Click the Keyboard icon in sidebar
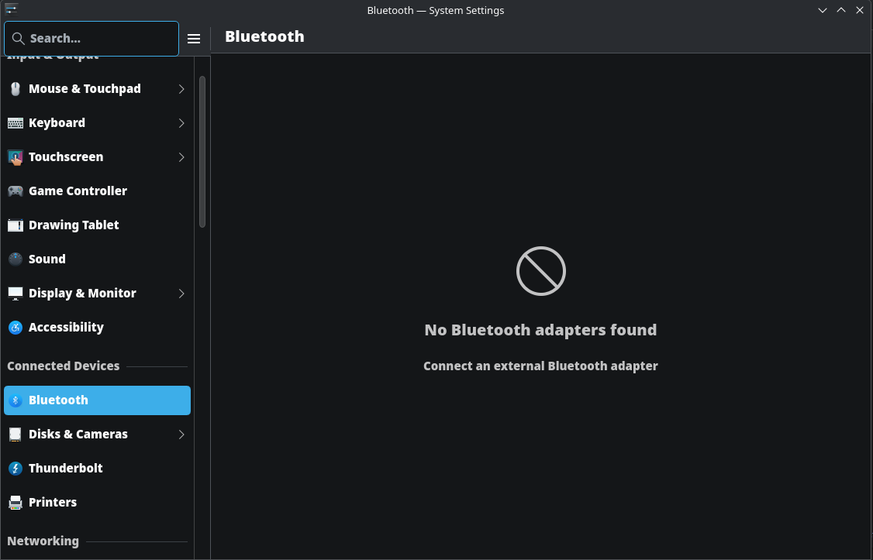This screenshot has width=873, height=560. click(16, 123)
